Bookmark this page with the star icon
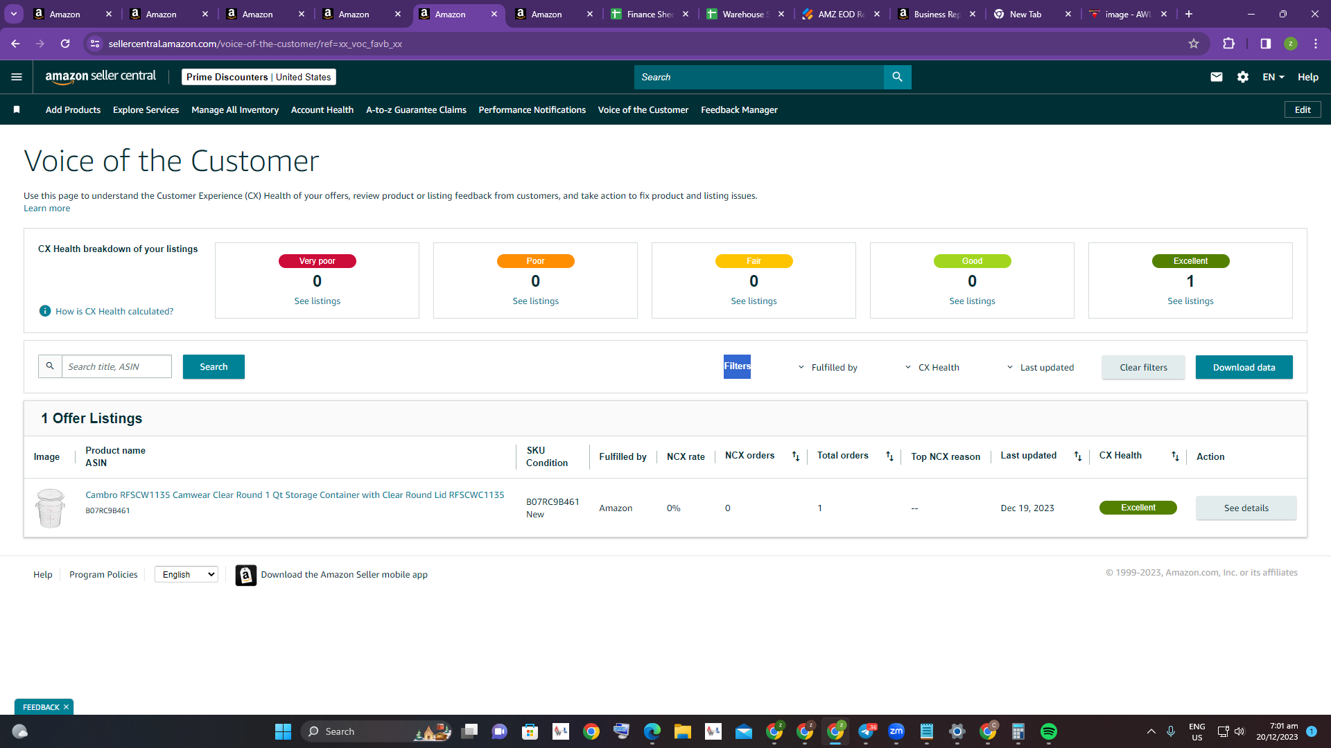Screen dimensions: 1331x748 (1194, 44)
